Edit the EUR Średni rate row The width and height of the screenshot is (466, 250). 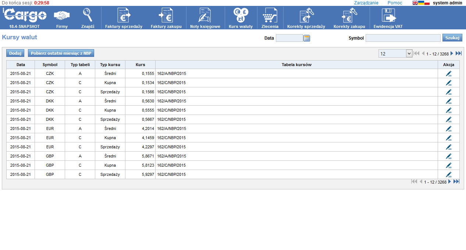448,128
